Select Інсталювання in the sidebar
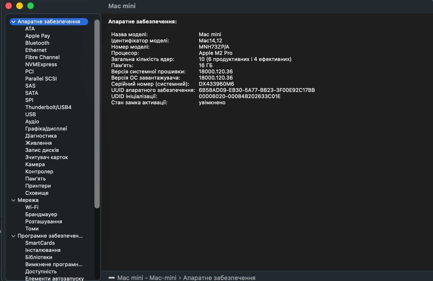This screenshot has height=281, width=433. [43, 250]
